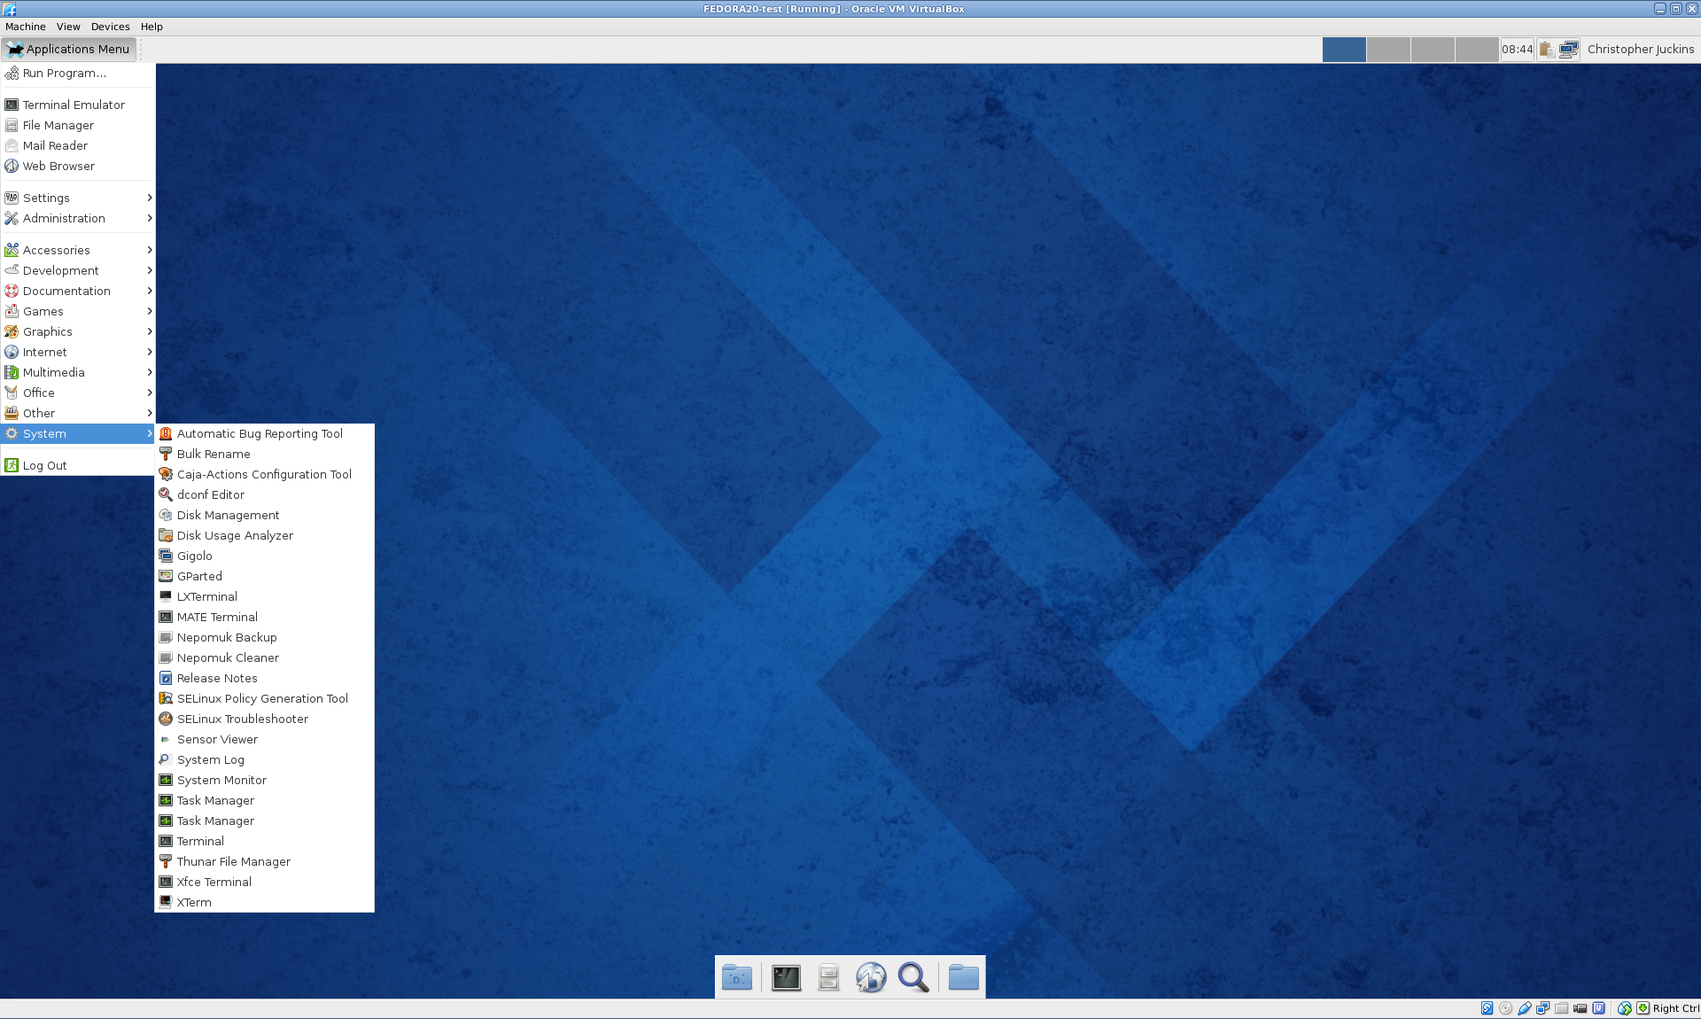Viewport: 1701px width, 1019px height.
Task: Click Christopher Juckins user button
Action: pos(1640,50)
